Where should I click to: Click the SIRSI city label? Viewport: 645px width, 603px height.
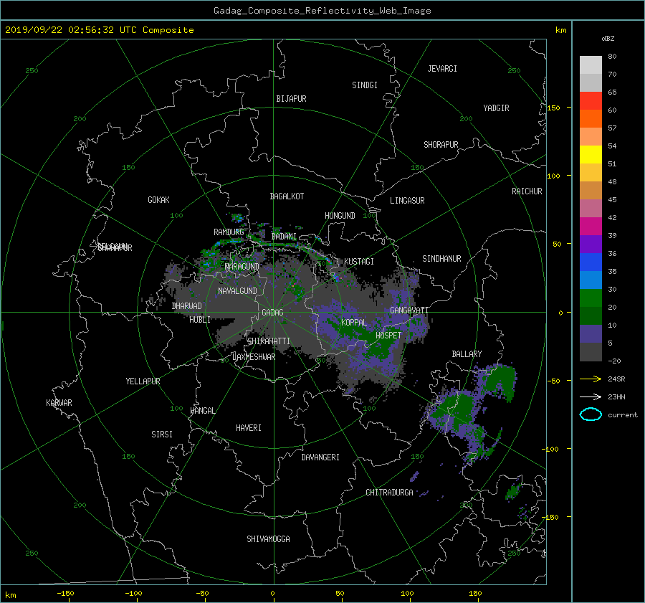[x=162, y=435]
